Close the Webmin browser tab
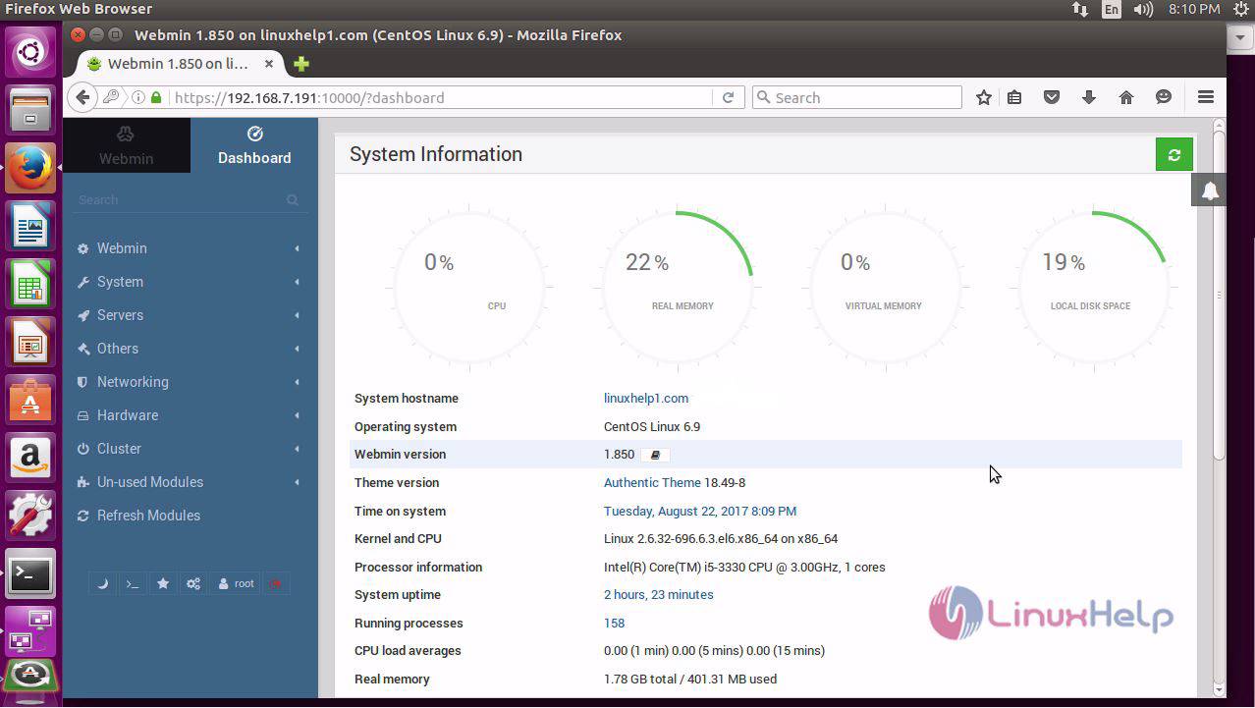The height and width of the screenshot is (708, 1255). [x=268, y=64]
